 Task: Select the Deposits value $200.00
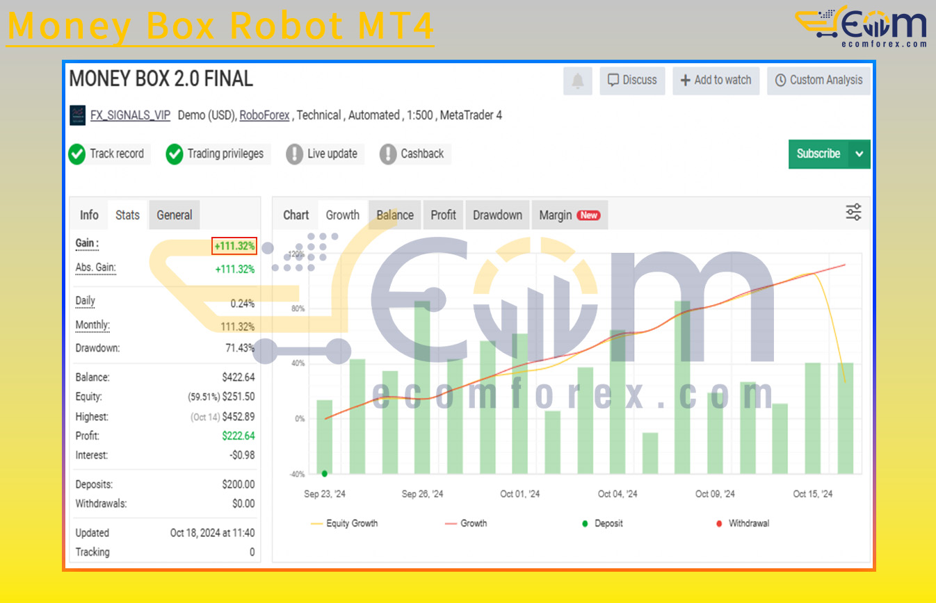(x=239, y=484)
